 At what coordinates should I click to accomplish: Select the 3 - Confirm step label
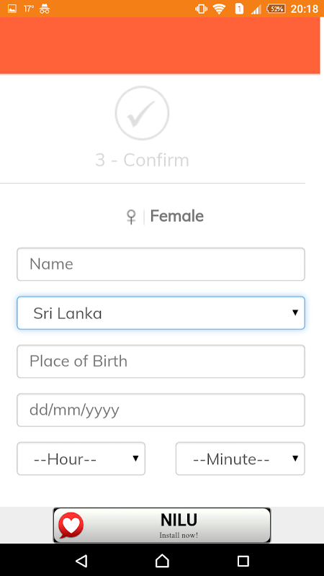[x=142, y=160]
